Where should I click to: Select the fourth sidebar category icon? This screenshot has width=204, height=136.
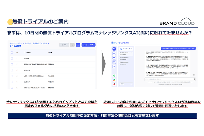coord(114,62)
